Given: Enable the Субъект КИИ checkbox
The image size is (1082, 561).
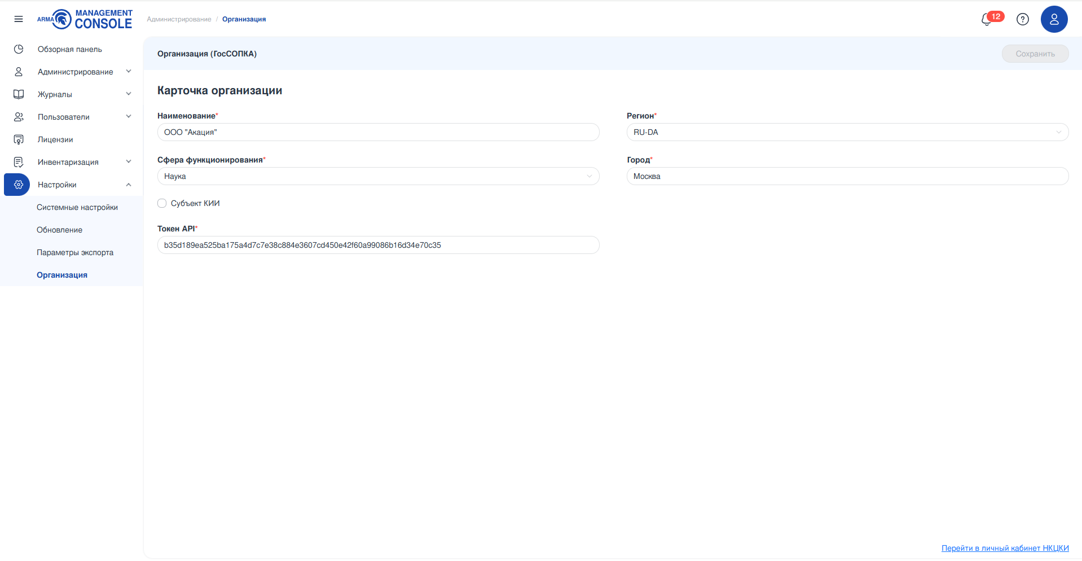Looking at the screenshot, I should (162, 203).
